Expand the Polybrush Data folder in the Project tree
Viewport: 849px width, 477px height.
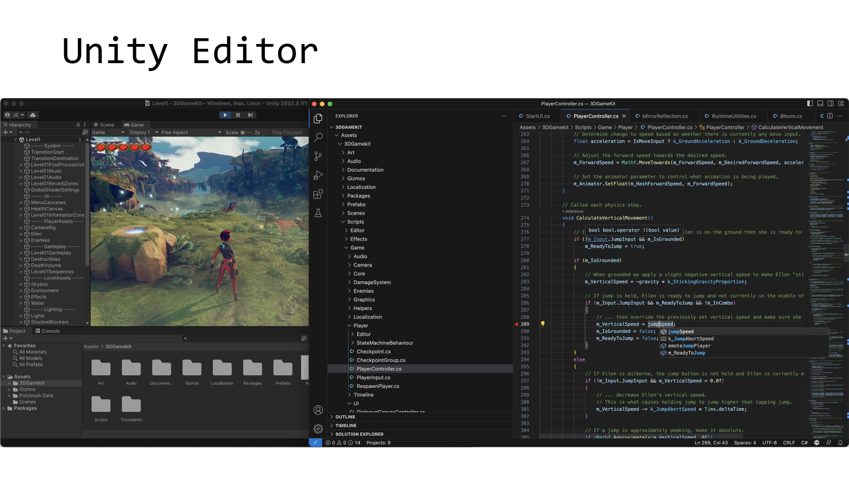(9, 396)
